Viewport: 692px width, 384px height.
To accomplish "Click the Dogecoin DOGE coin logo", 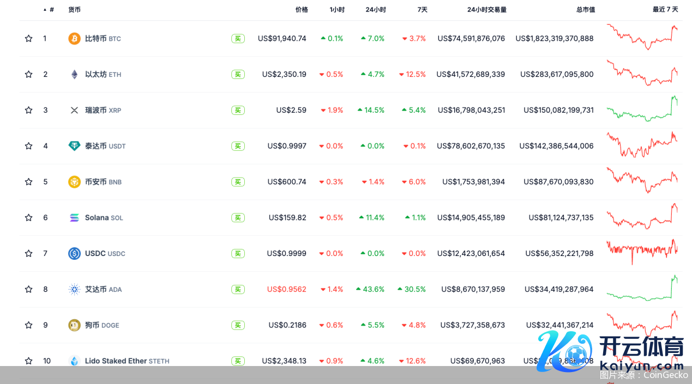I will click(74, 325).
